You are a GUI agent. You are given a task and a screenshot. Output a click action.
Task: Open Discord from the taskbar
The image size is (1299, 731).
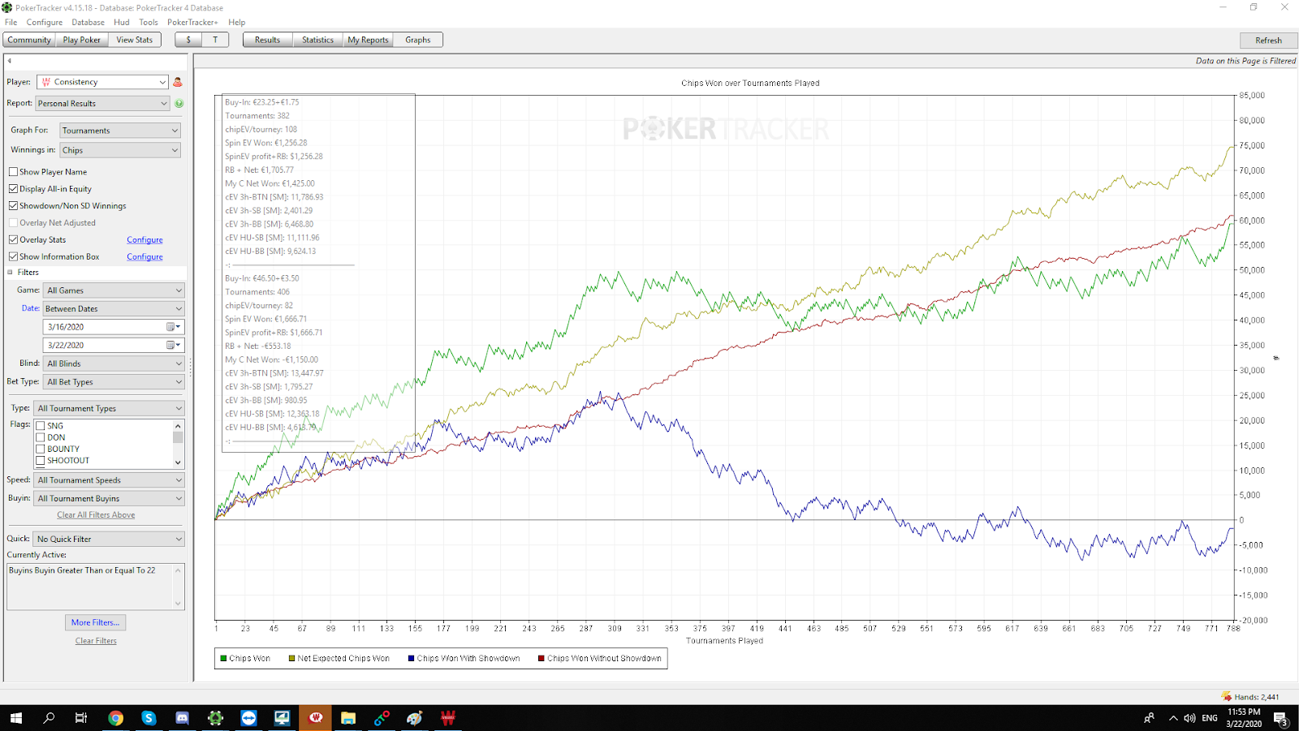point(182,718)
